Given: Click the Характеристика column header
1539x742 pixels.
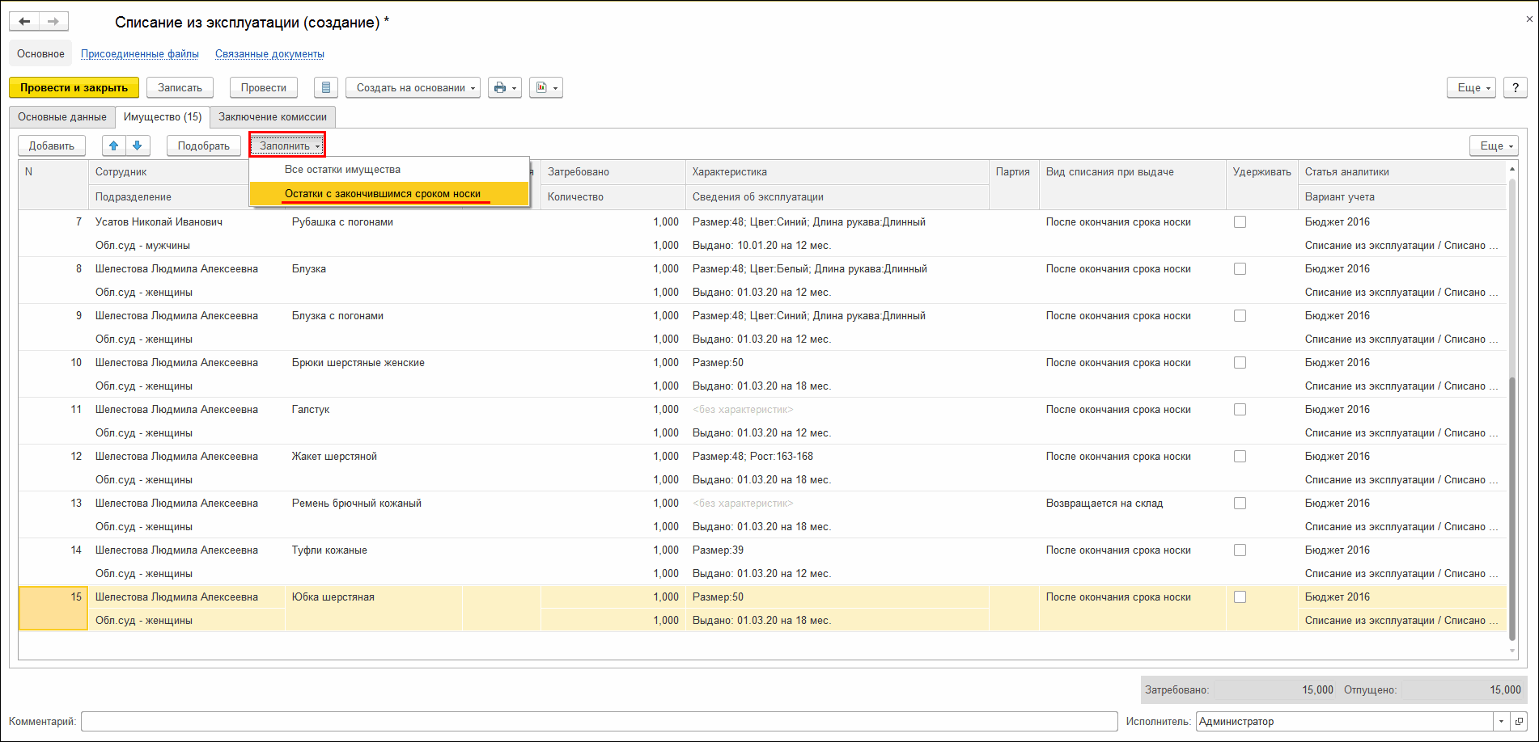Looking at the screenshot, I should click(837, 171).
